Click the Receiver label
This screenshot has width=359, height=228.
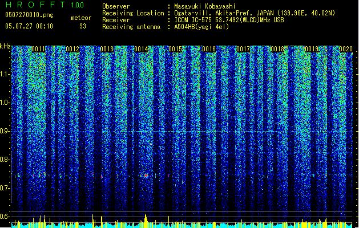pyautogui.click(x=116, y=20)
